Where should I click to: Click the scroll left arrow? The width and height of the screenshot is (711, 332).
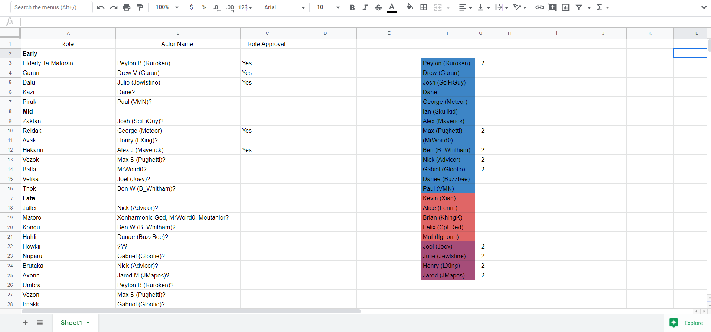pos(696,311)
